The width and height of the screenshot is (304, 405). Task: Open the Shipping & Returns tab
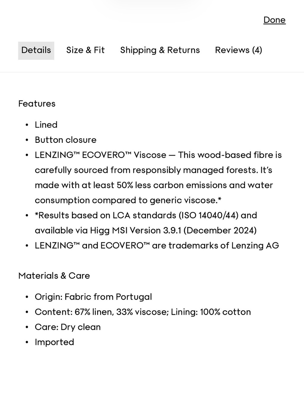(160, 50)
